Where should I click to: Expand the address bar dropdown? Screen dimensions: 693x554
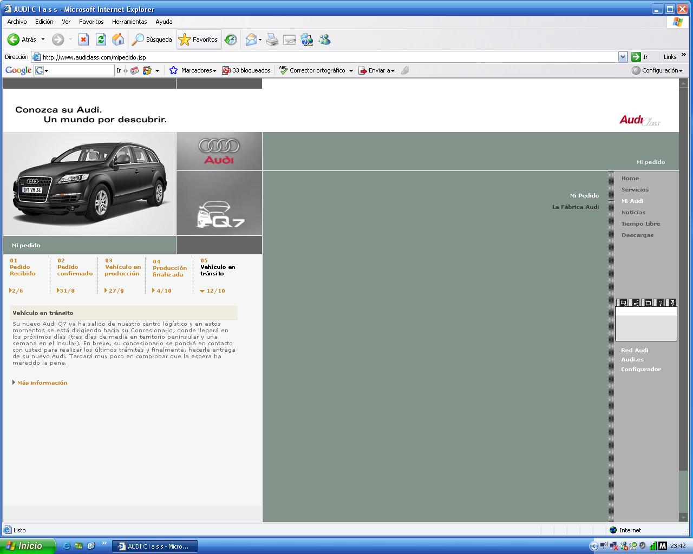pos(623,57)
